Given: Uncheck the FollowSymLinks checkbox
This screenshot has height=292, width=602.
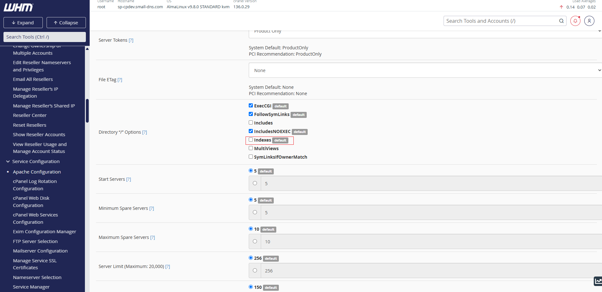Looking at the screenshot, I should tap(251, 114).
